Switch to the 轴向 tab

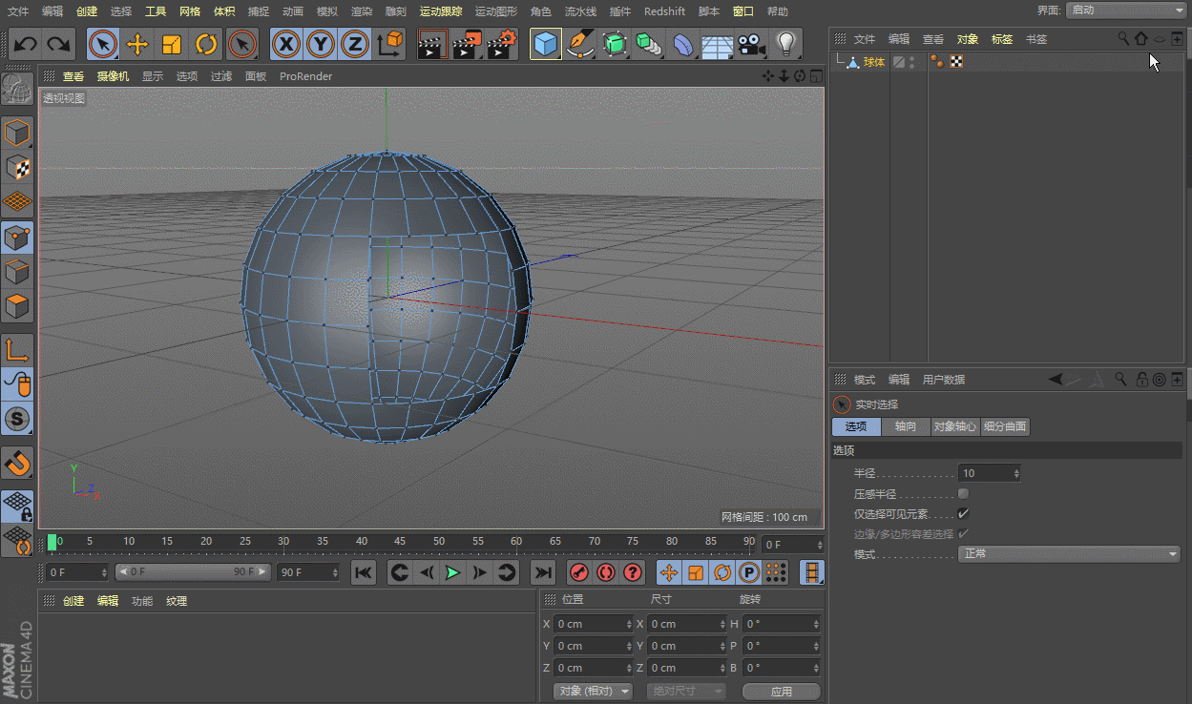(905, 426)
